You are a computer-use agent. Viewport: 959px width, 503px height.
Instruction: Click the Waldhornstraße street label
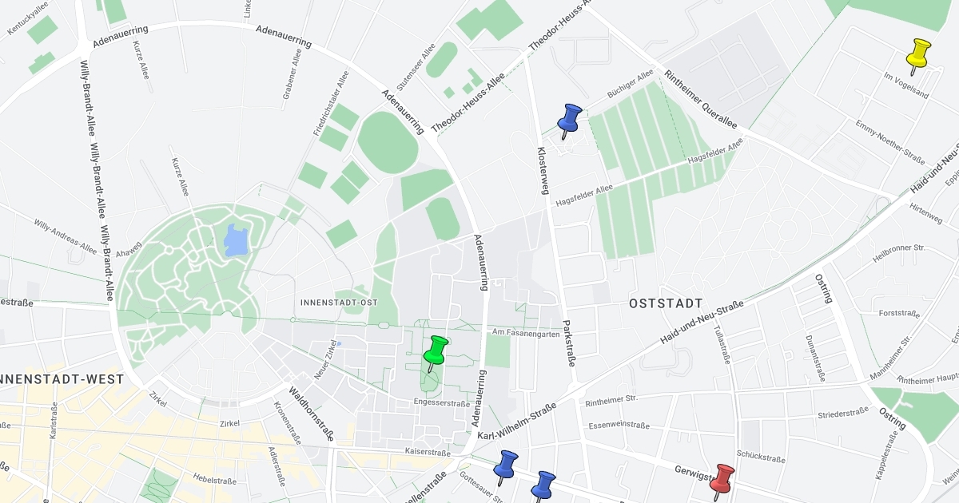(x=310, y=414)
